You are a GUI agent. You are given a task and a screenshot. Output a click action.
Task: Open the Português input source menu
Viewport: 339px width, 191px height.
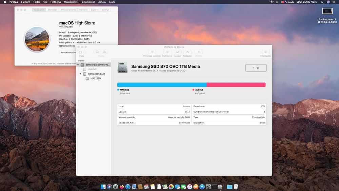(x=287, y=2)
